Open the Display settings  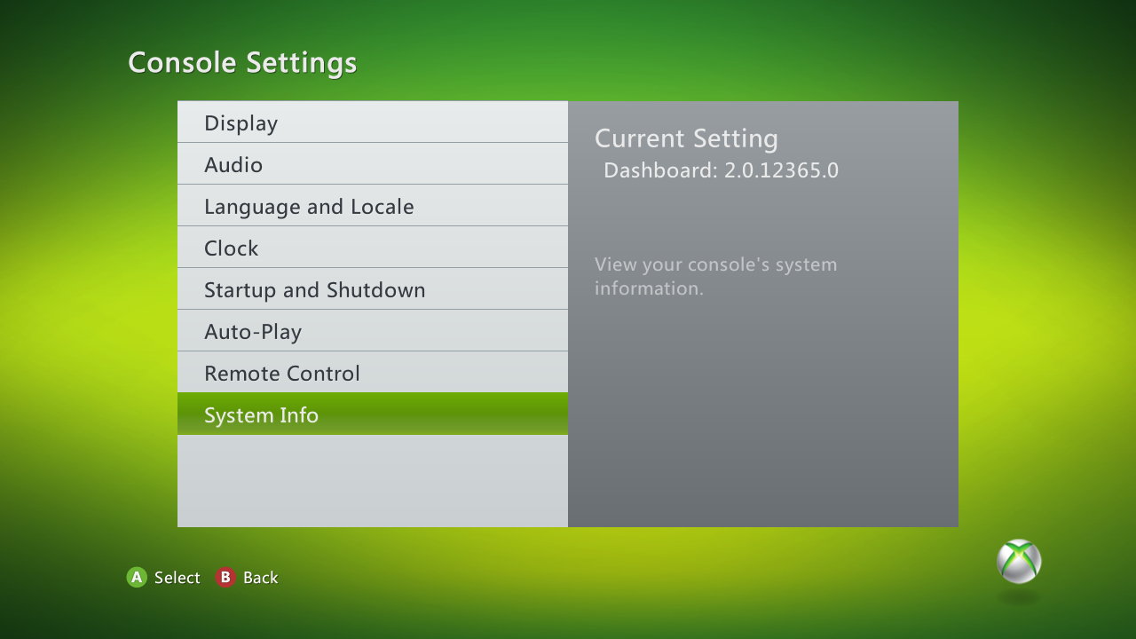[x=373, y=122]
